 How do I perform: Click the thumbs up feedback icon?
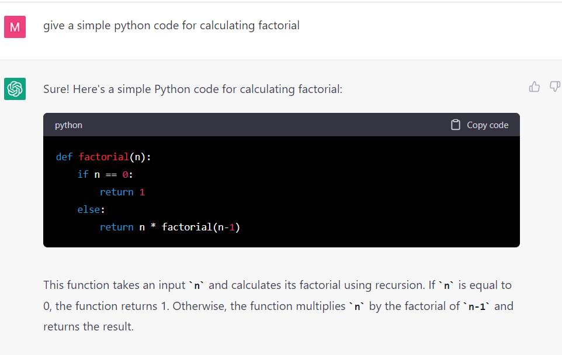coord(534,87)
